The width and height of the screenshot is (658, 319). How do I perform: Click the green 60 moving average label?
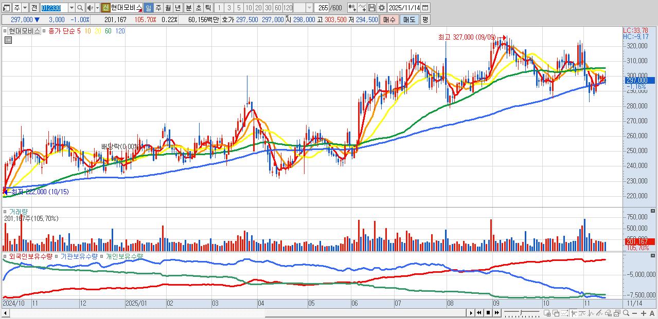[108, 31]
